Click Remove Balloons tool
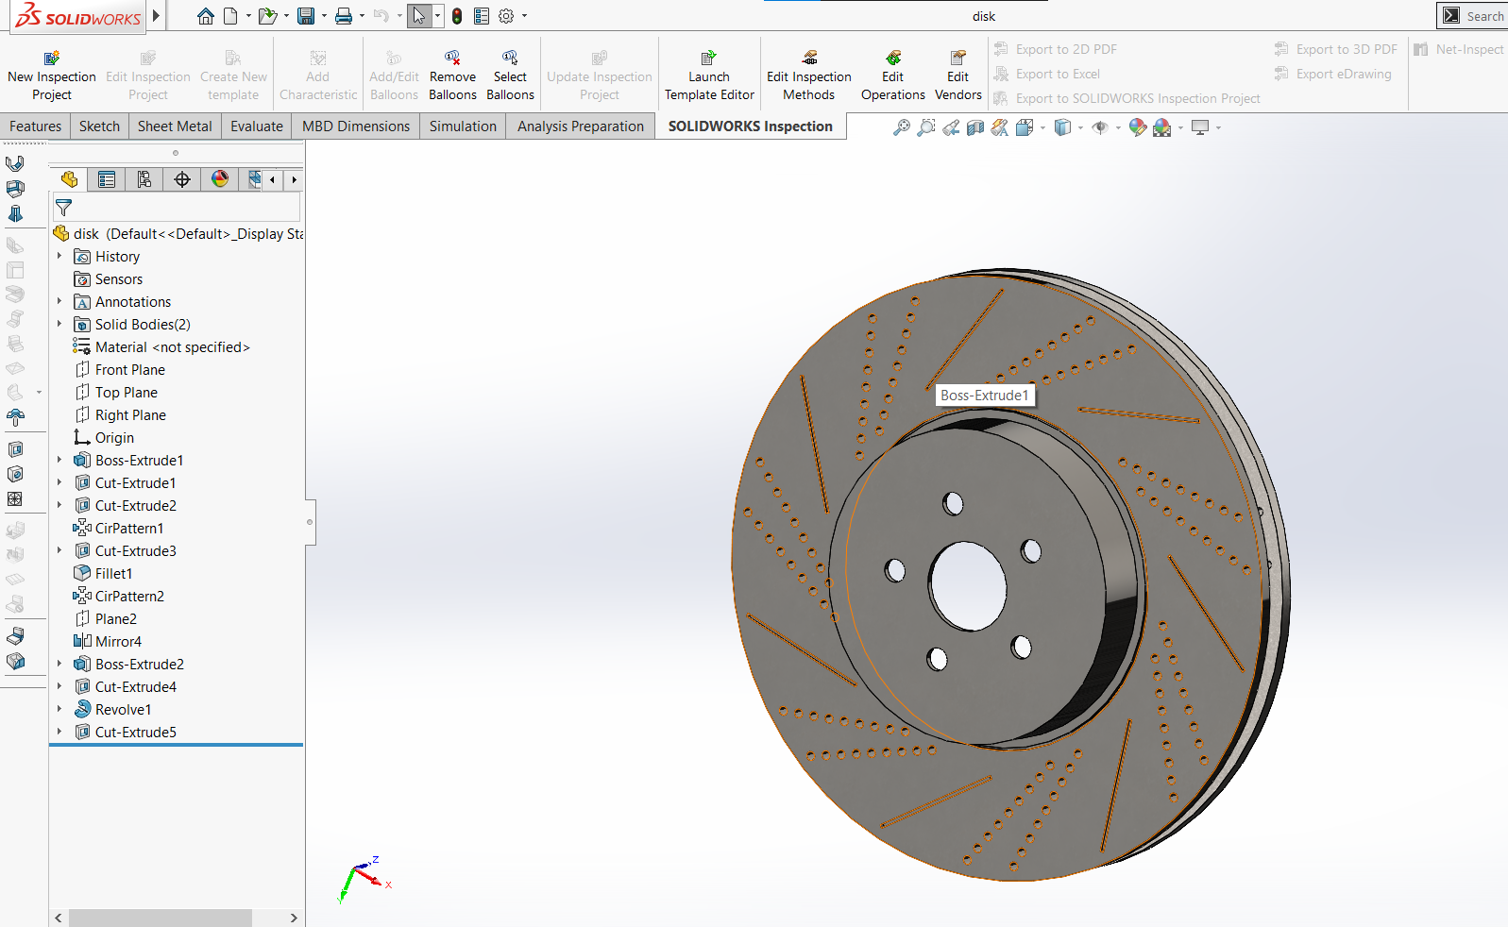Viewport: 1508px width, 927px height. pos(452,76)
